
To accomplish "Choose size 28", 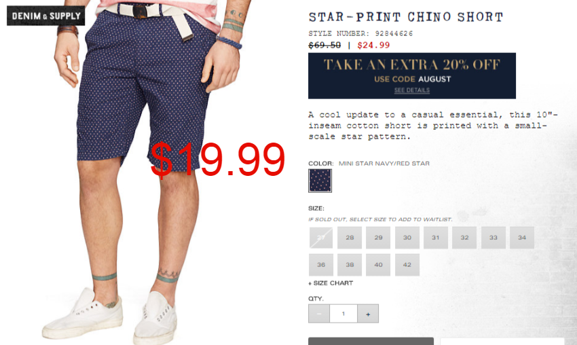I will pos(350,238).
